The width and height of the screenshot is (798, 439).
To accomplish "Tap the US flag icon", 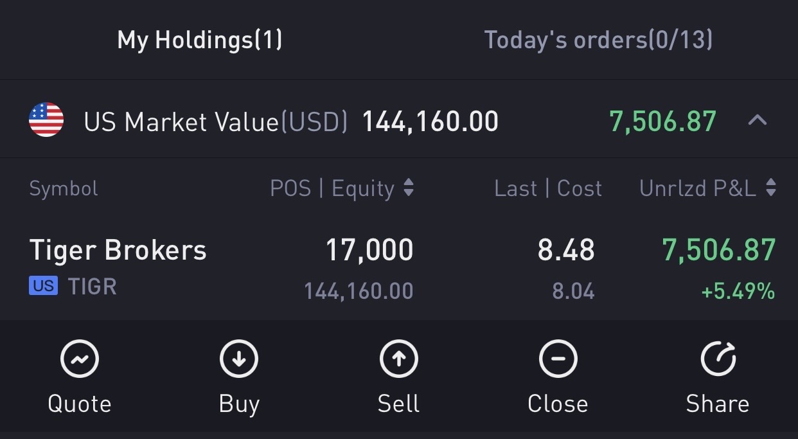I will 46,120.
